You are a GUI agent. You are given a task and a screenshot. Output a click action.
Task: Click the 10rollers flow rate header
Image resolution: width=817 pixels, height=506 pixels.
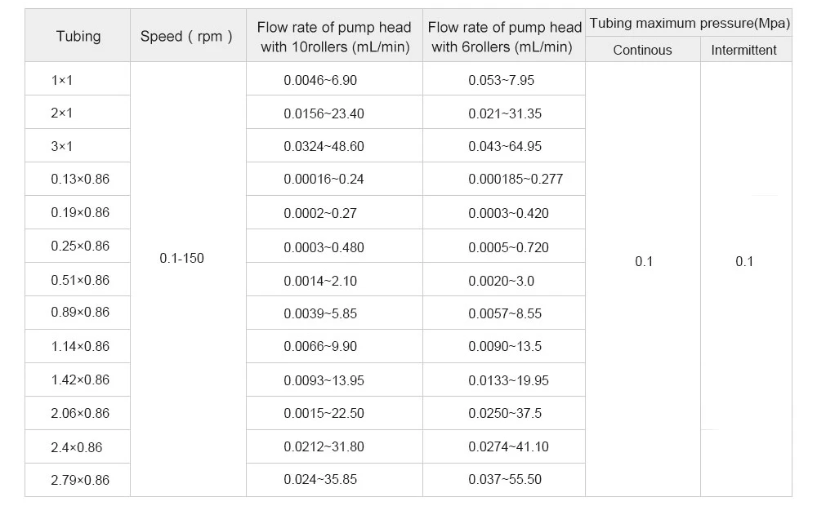click(334, 35)
